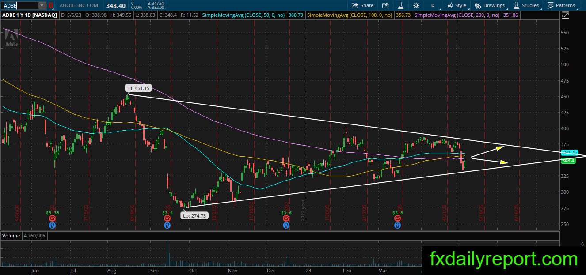Viewport: 586px width, 275px height.
Task: Click the Patterns chart icon
Action: pyautogui.click(x=551, y=5)
